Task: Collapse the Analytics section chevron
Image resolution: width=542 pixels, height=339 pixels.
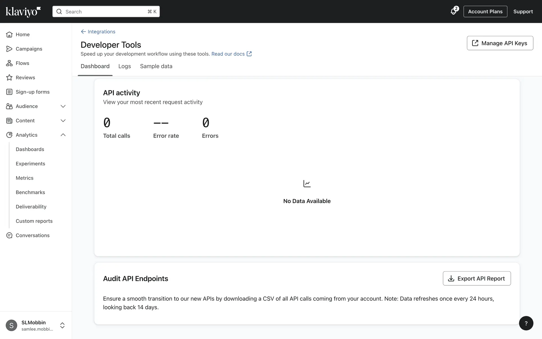Action: pyautogui.click(x=63, y=135)
